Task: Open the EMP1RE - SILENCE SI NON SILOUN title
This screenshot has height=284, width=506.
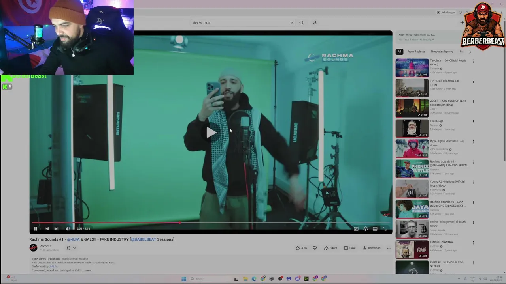Action: 447,264
